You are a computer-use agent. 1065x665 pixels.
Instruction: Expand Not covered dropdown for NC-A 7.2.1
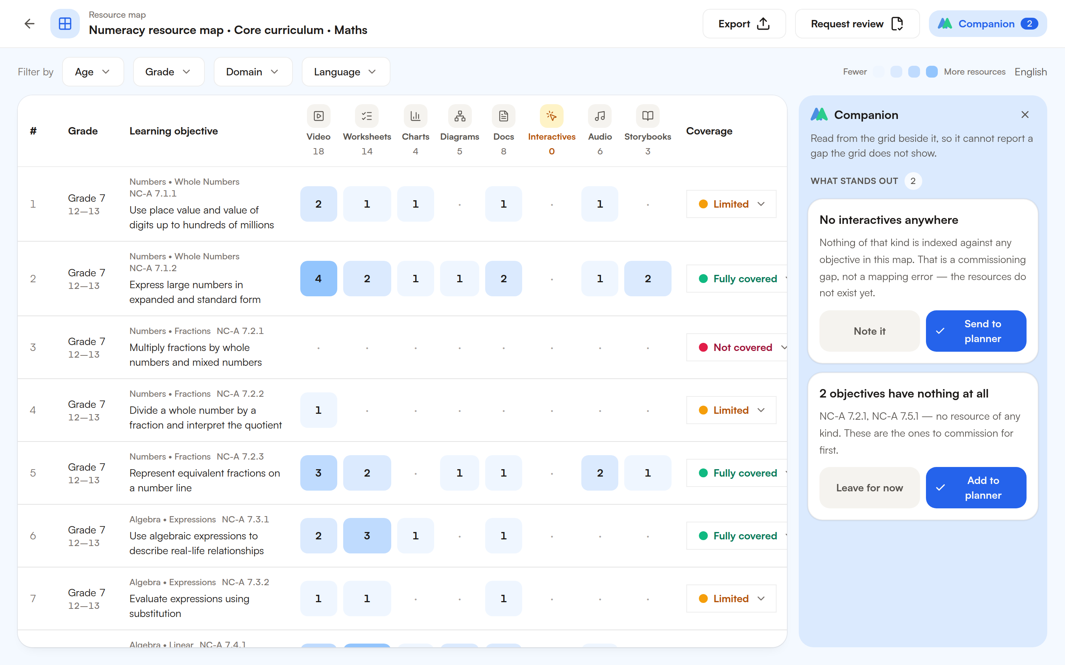coord(737,347)
